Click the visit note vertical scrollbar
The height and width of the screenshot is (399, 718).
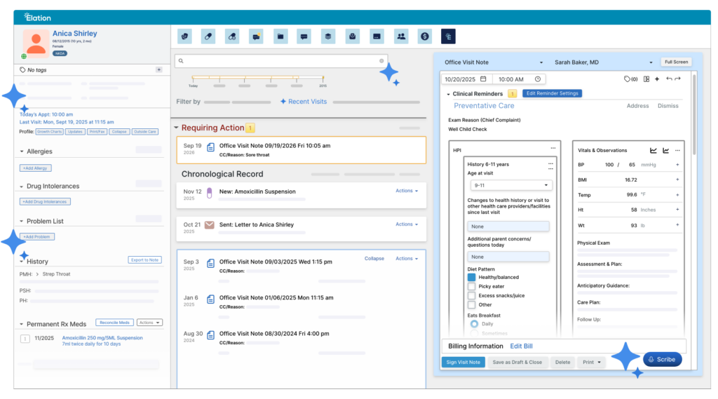(x=694, y=114)
